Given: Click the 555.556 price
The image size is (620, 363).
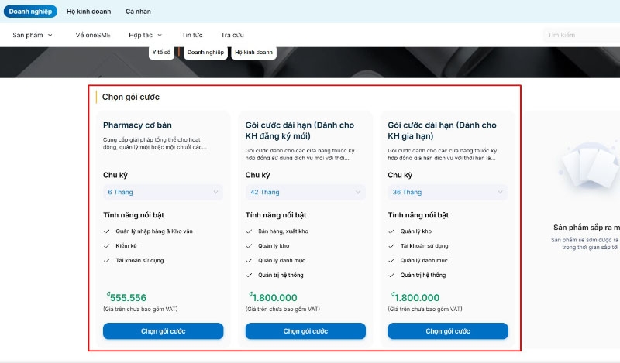Looking at the screenshot, I should pos(126,297).
